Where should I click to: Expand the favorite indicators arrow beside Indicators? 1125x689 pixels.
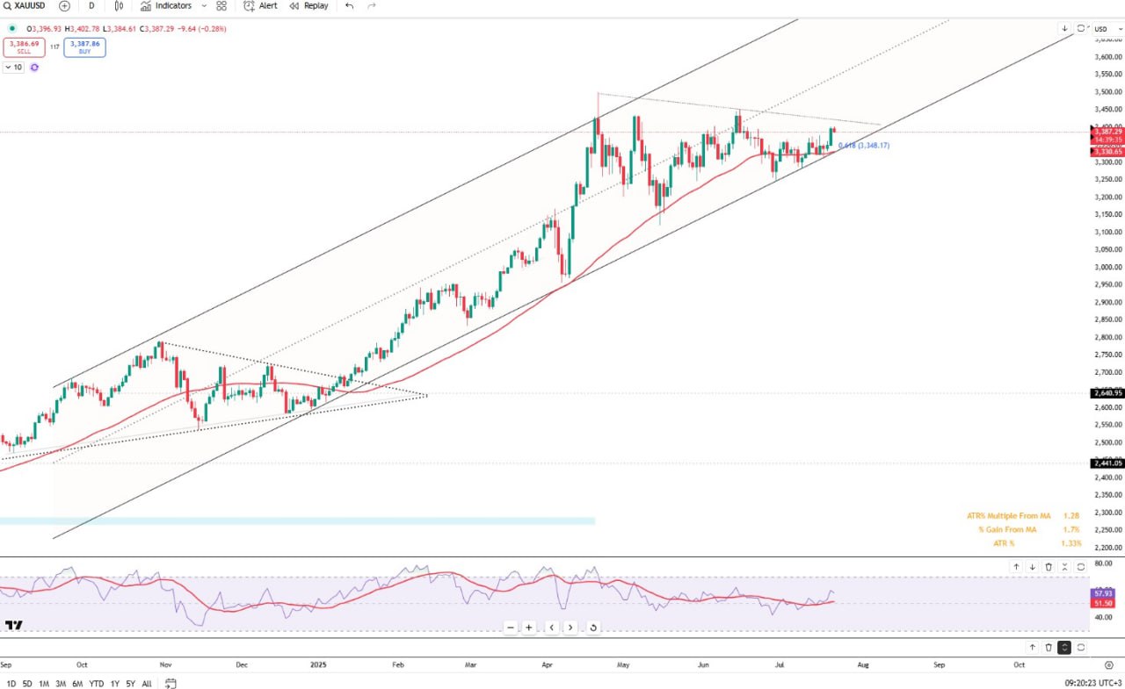pos(203,5)
